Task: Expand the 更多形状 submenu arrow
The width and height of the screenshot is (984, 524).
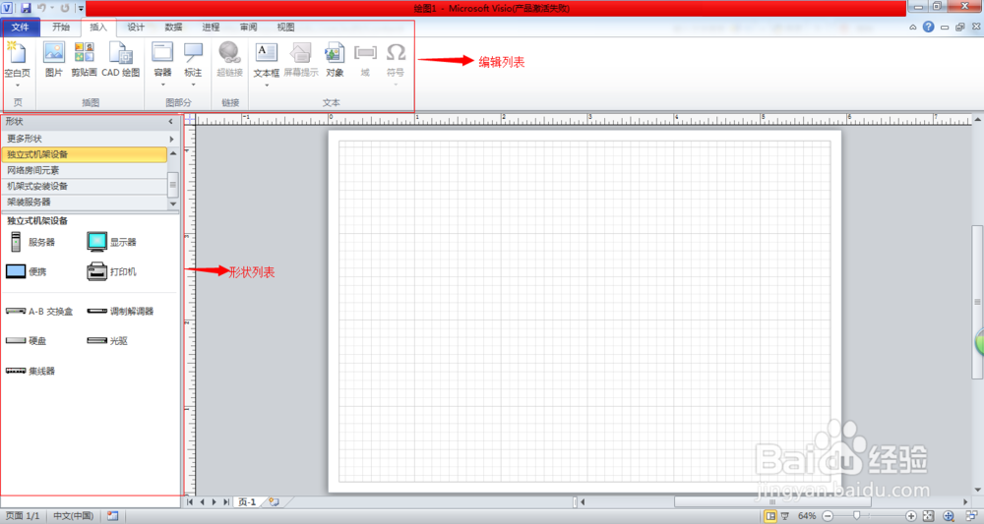Action: click(x=171, y=139)
